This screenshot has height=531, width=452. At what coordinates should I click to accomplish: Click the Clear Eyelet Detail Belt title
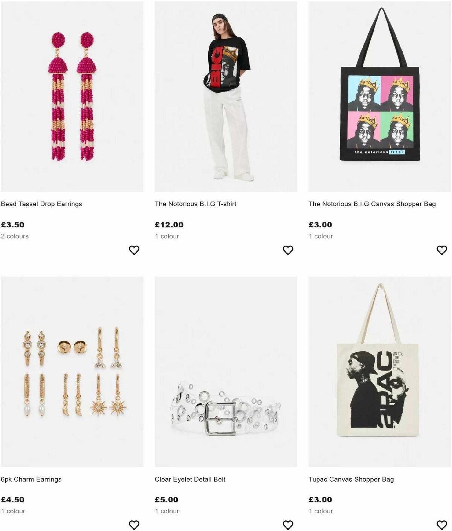[x=190, y=479]
